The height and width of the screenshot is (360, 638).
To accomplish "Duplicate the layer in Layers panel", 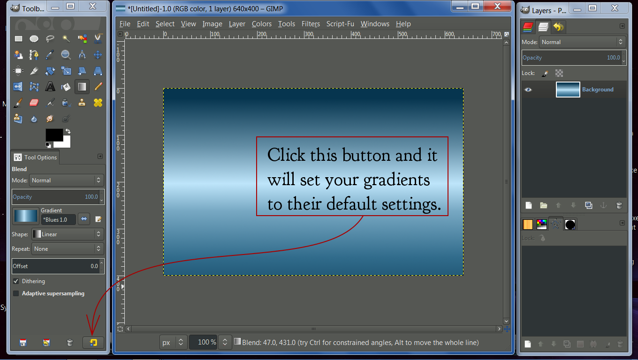I will click(x=588, y=205).
